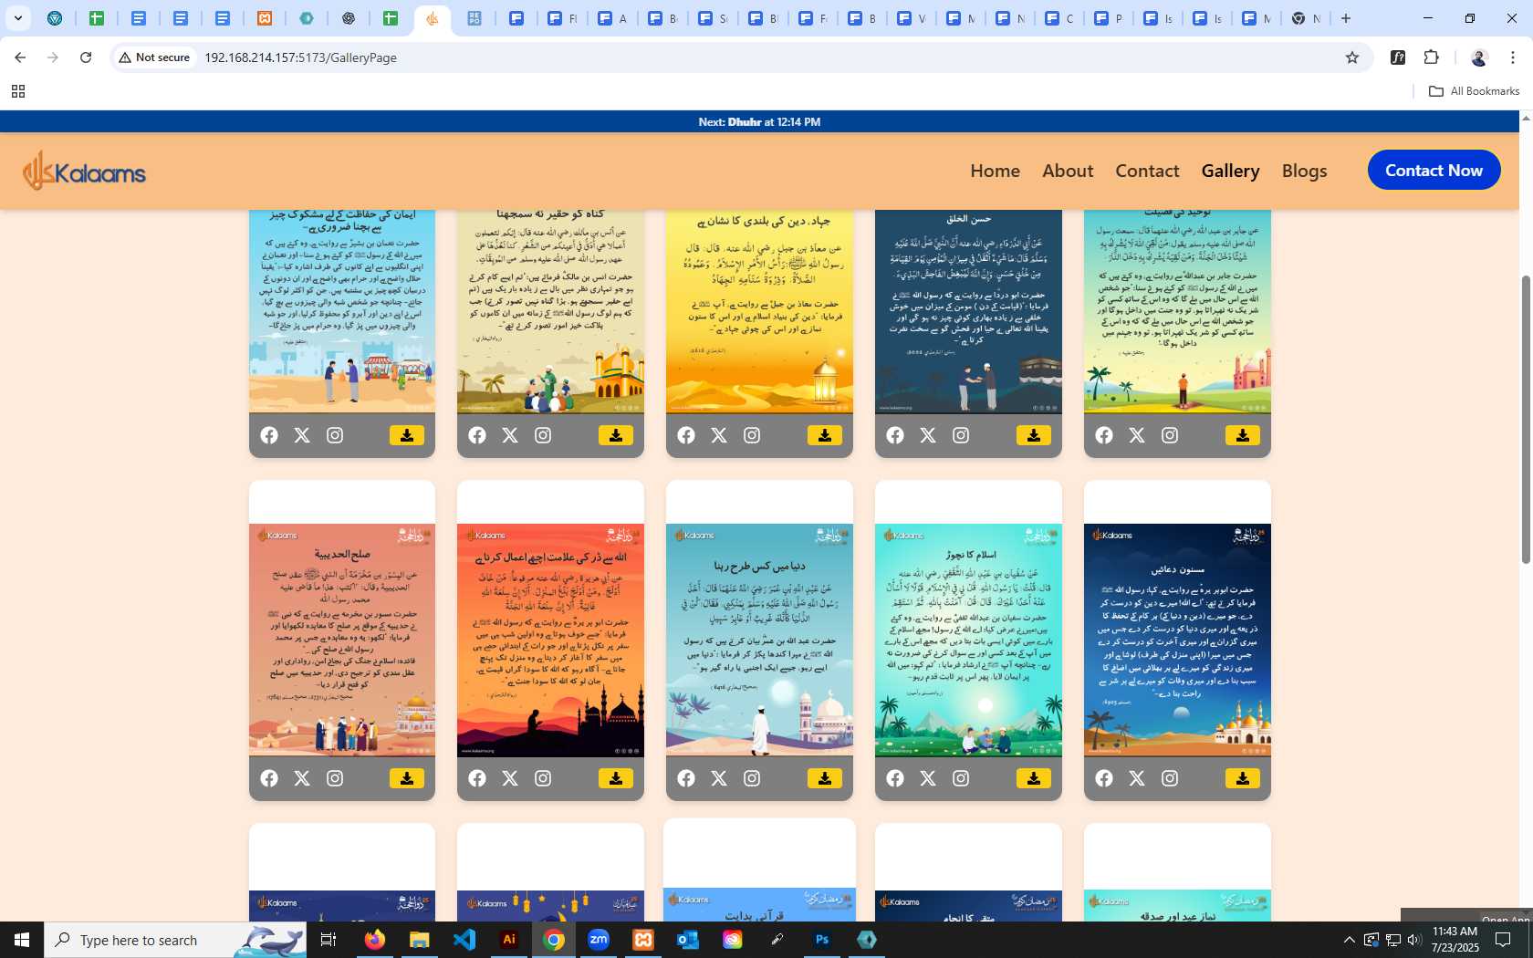Download the orange sunset mosque card
Image resolution: width=1533 pixels, height=958 pixels.
pos(616,778)
